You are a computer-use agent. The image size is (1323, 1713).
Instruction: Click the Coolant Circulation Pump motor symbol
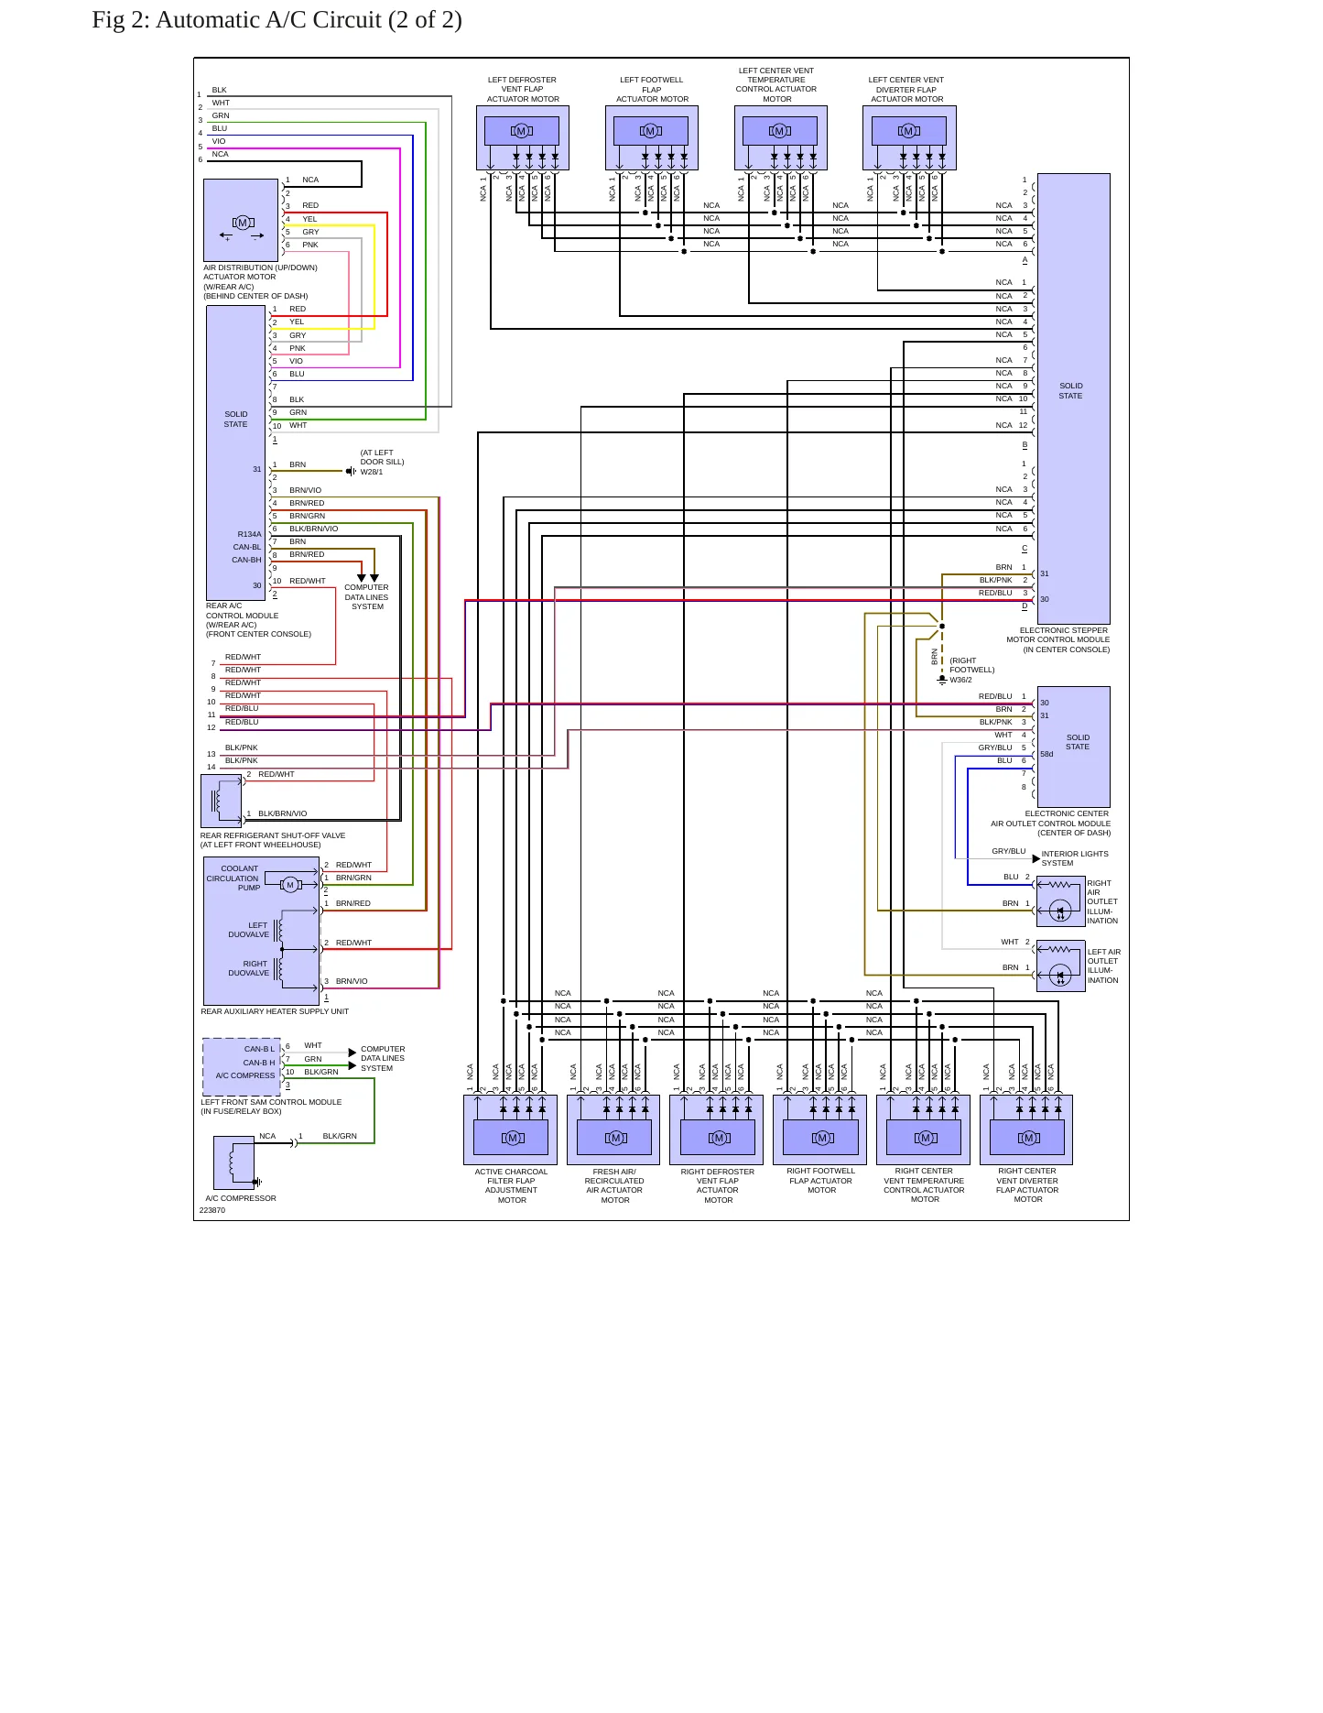[x=290, y=884]
